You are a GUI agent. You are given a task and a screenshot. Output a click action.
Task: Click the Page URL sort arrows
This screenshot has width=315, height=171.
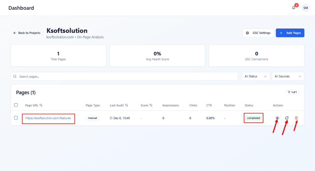[x=41, y=105]
